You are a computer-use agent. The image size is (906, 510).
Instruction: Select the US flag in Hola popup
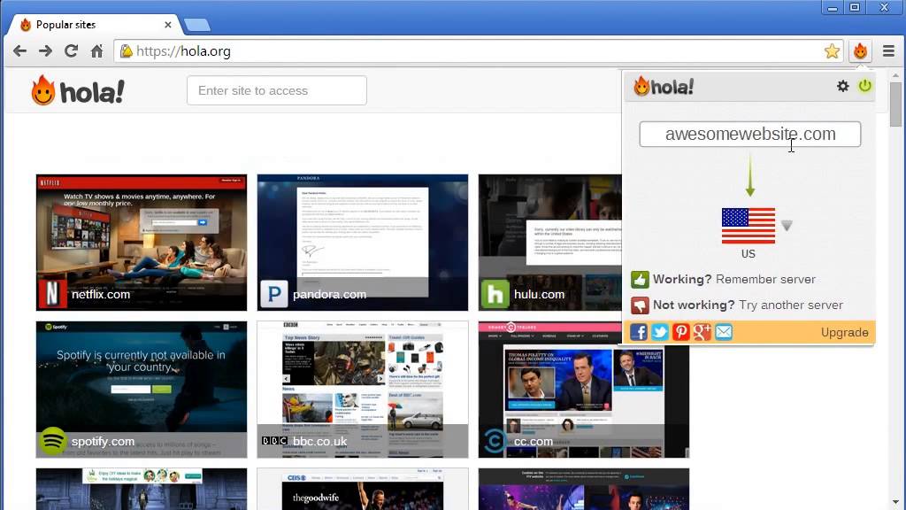749,226
